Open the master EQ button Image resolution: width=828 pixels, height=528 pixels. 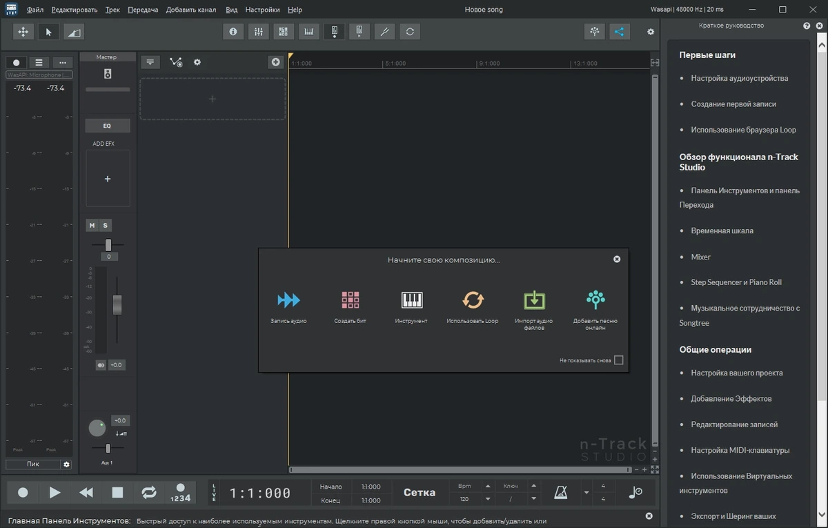point(107,126)
